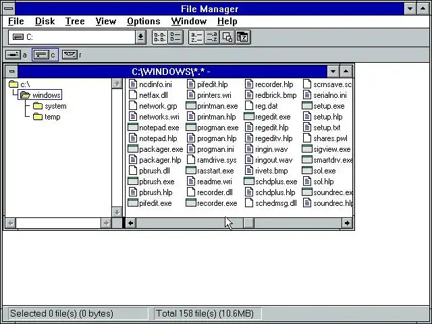This screenshot has width=432, height=324.
Task: Click the schdplus.exe file icon
Action: 249,182
